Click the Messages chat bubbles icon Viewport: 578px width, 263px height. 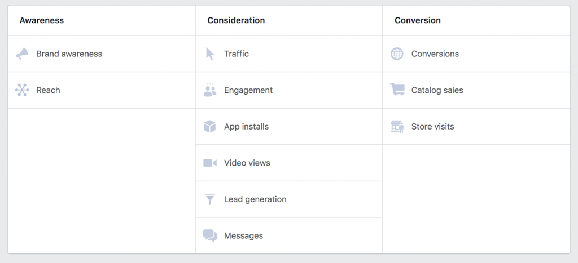tap(210, 235)
